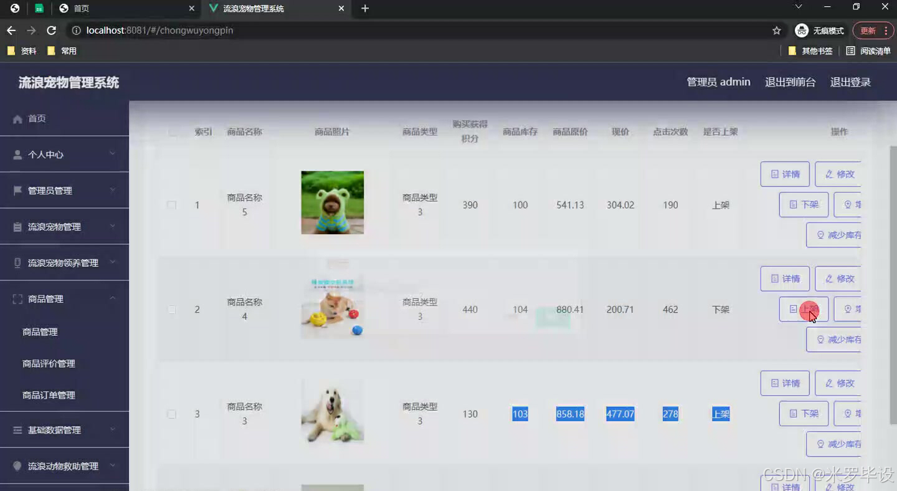The width and height of the screenshot is (897, 491).
Task: Click the dog in frog hat thumbnail
Action: [x=333, y=203]
